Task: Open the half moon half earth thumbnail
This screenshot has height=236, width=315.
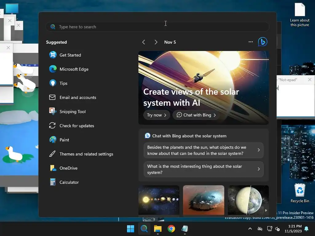Action: [248, 200]
